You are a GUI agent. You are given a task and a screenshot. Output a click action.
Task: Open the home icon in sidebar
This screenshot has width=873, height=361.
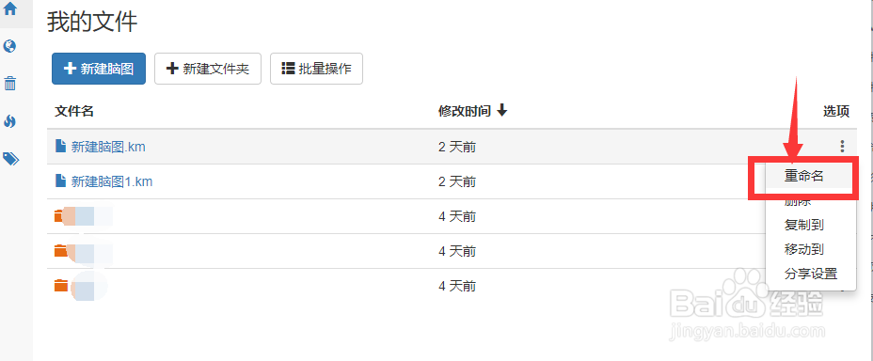click(10, 9)
